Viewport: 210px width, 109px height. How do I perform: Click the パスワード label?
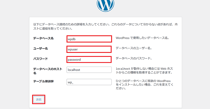[x=40, y=59]
